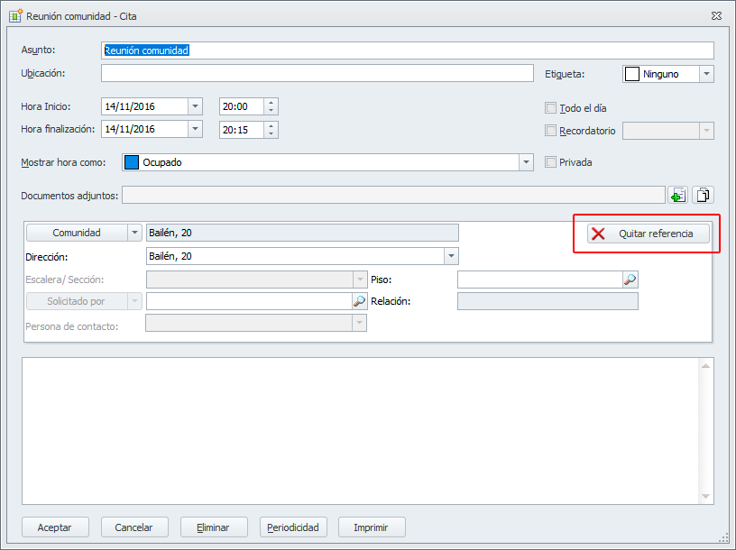Open the Hora Inicio date dropdown

click(195, 106)
